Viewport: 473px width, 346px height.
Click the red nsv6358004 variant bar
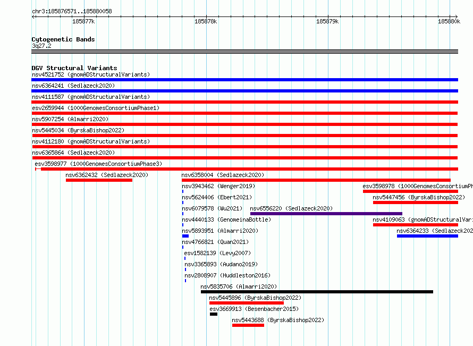316,180
